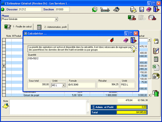Close Calculatrice with the door exit icon
The image size is (162, 122).
coord(134,40)
